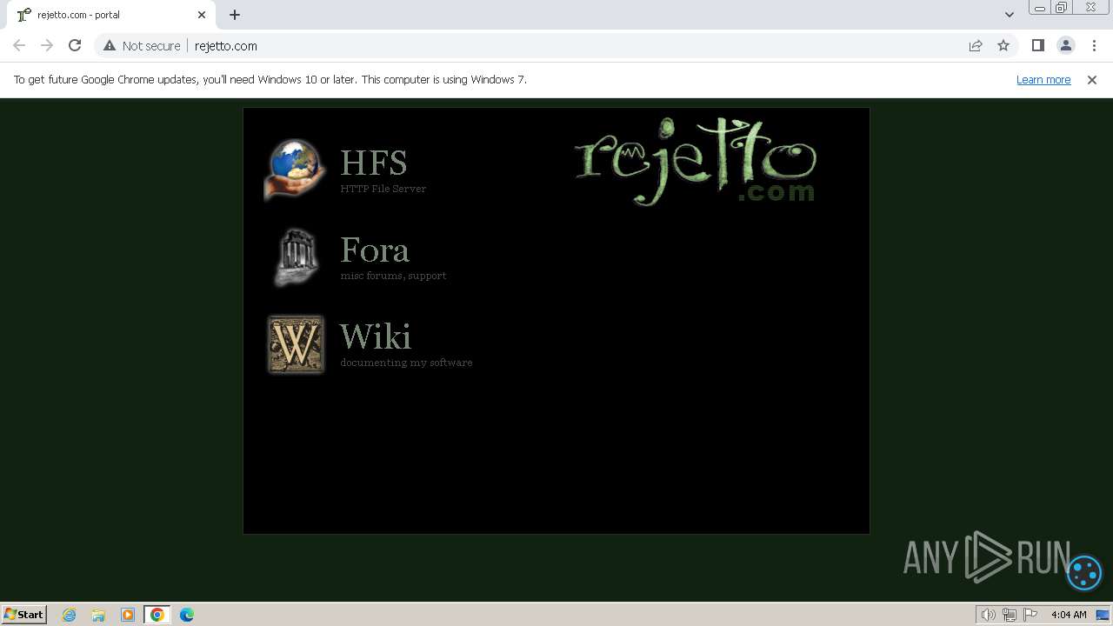Viewport: 1113px width, 626px height.
Task: Launch Microsoft Edge from taskbar
Action: pyautogui.click(x=187, y=615)
